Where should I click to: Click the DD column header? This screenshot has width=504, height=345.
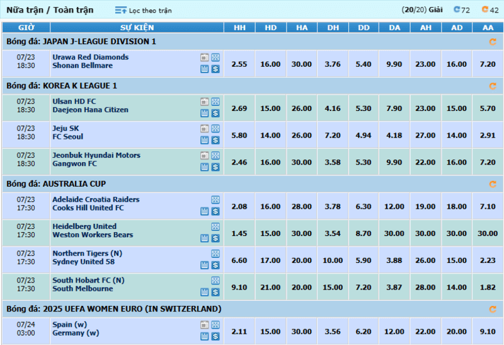364,28
